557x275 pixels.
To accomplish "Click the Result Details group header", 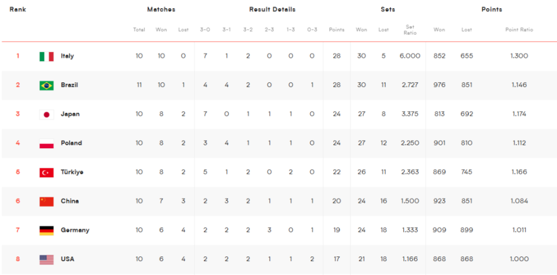I will (273, 10).
